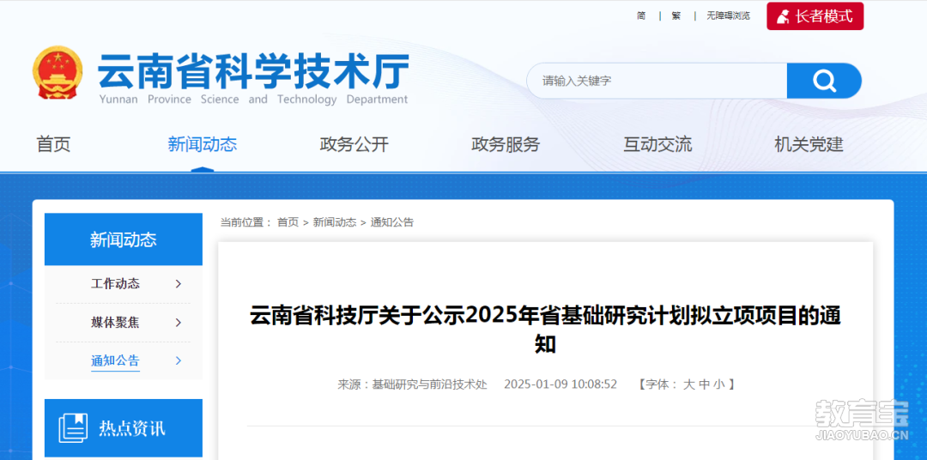The width and height of the screenshot is (927, 460).
Task: Set font size to 中
Action: click(704, 384)
